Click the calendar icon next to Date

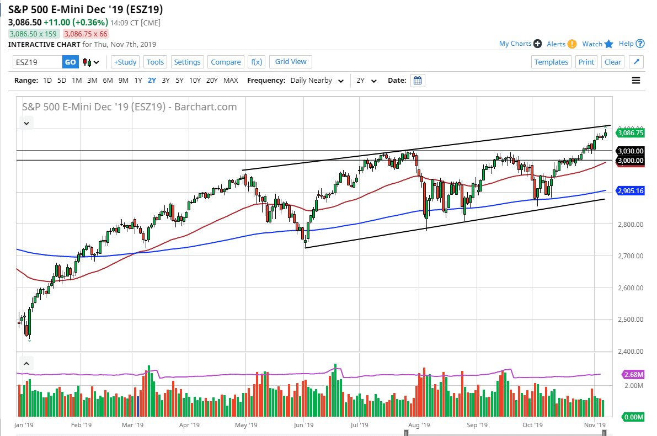[x=417, y=80]
